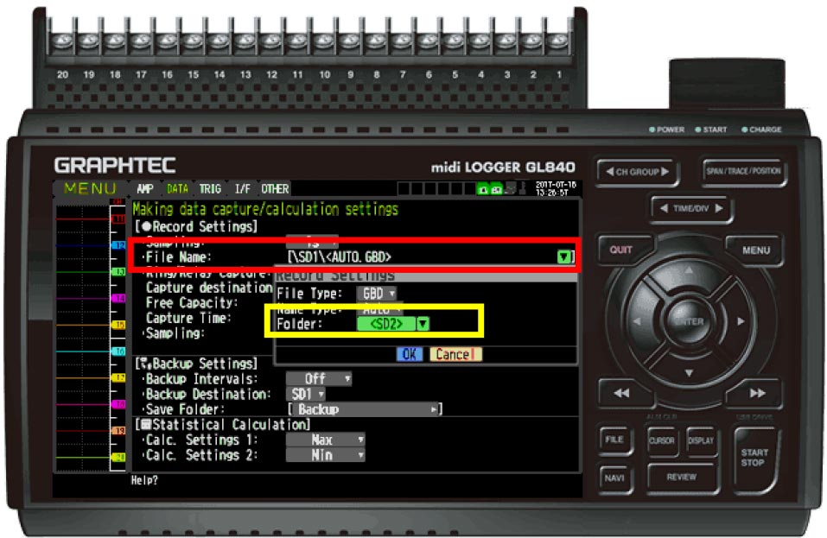
Task: Confirm with the blue OK button
Action: click(410, 354)
